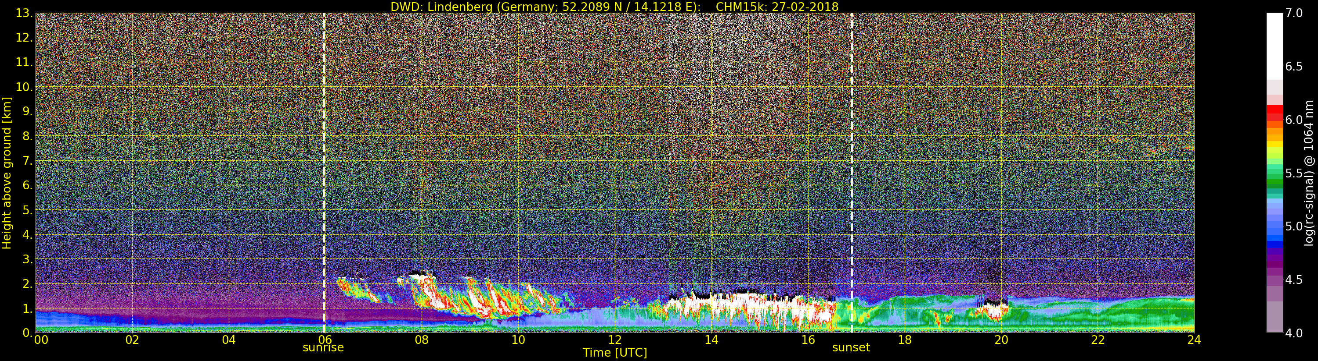Screen dimensions: 1318x361
Task: Click the colorbar tick label "5.0"
Action: pos(1294,226)
